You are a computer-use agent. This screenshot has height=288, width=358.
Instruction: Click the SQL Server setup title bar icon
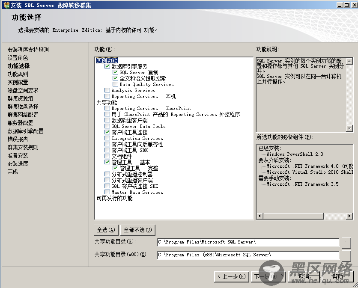(6, 5)
